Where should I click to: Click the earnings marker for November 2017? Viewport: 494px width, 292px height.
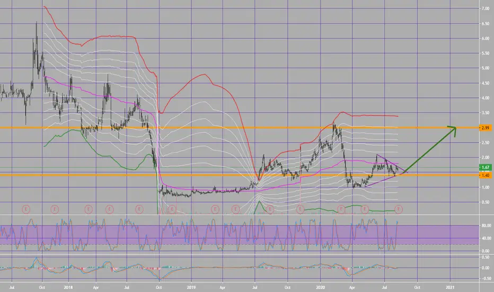(x=55, y=209)
